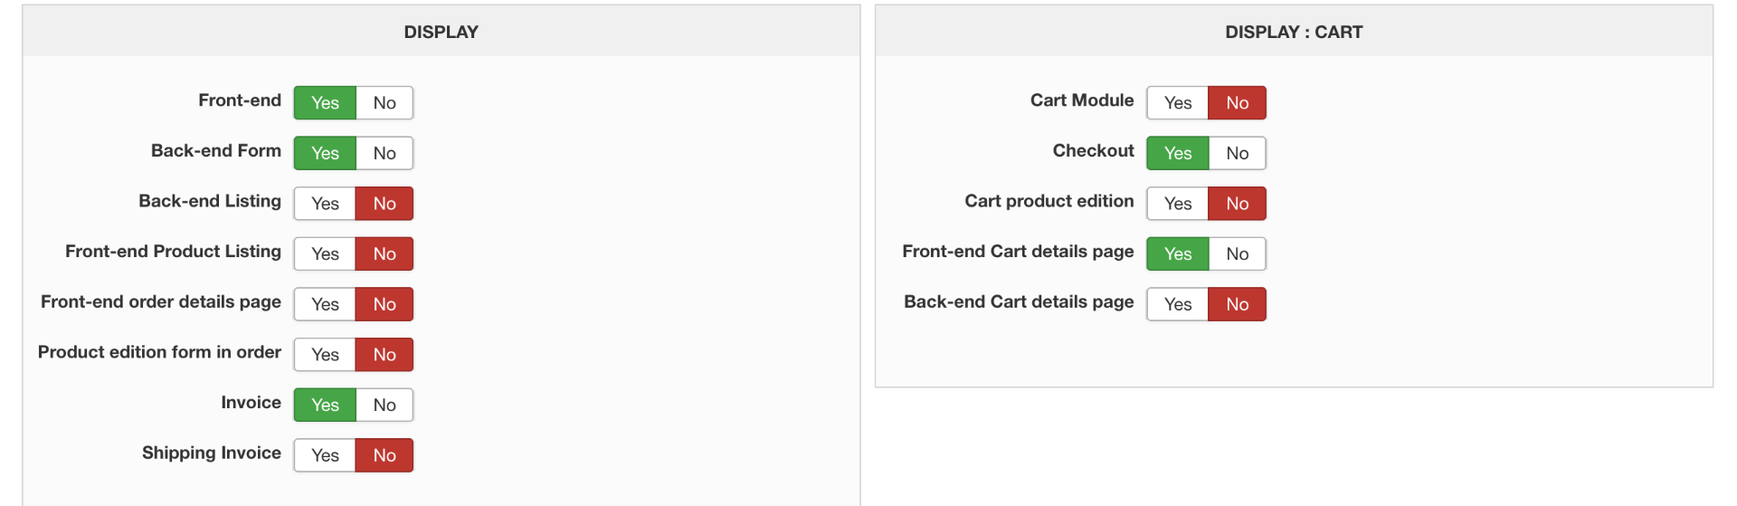The height and width of the screenshot is (506, 1737).
Task: Click the Display : Cart panel header
Action: 1293,33
